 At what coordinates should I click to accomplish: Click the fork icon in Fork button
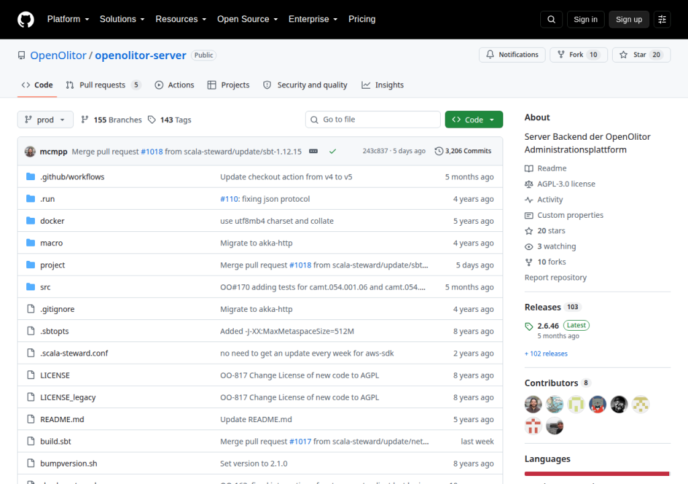(x=561, y=54)
